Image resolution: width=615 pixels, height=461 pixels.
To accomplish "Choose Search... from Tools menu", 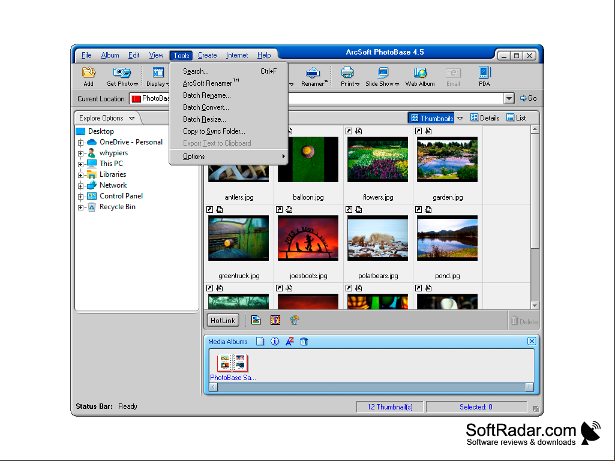I will pyautogui.click(x=229, y=71).
